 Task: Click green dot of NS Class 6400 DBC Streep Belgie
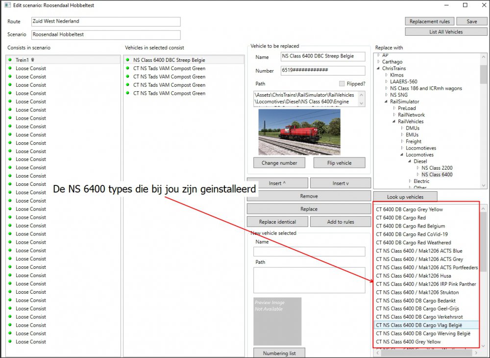[x=128, y=60]
